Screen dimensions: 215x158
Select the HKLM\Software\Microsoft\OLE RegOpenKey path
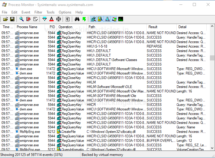pyautogui.click(x=109, y=87)
